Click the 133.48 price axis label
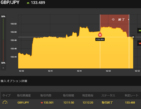This screenshot has height=109, width=141. [14, 40]
